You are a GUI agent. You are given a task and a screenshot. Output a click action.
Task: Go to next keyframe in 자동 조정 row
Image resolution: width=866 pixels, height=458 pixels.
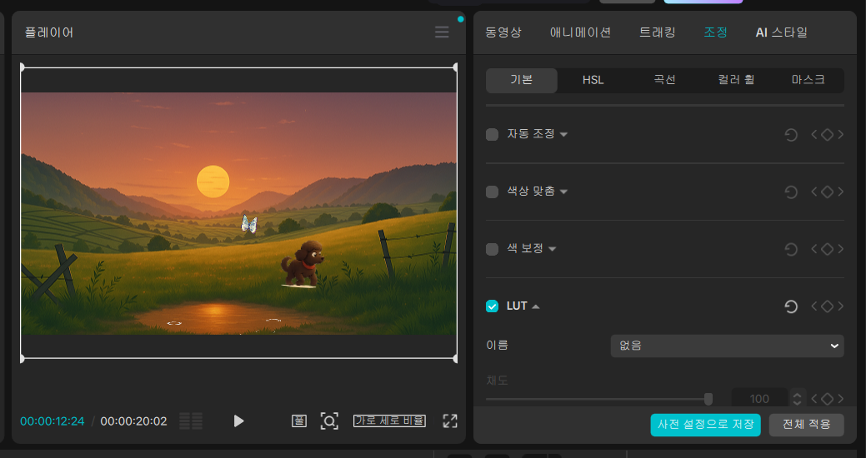pyautogui.click(x=841, y=135)
